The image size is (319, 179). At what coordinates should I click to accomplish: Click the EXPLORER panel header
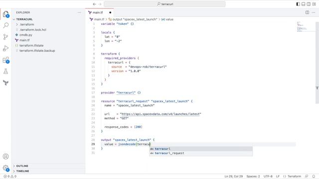23,12
